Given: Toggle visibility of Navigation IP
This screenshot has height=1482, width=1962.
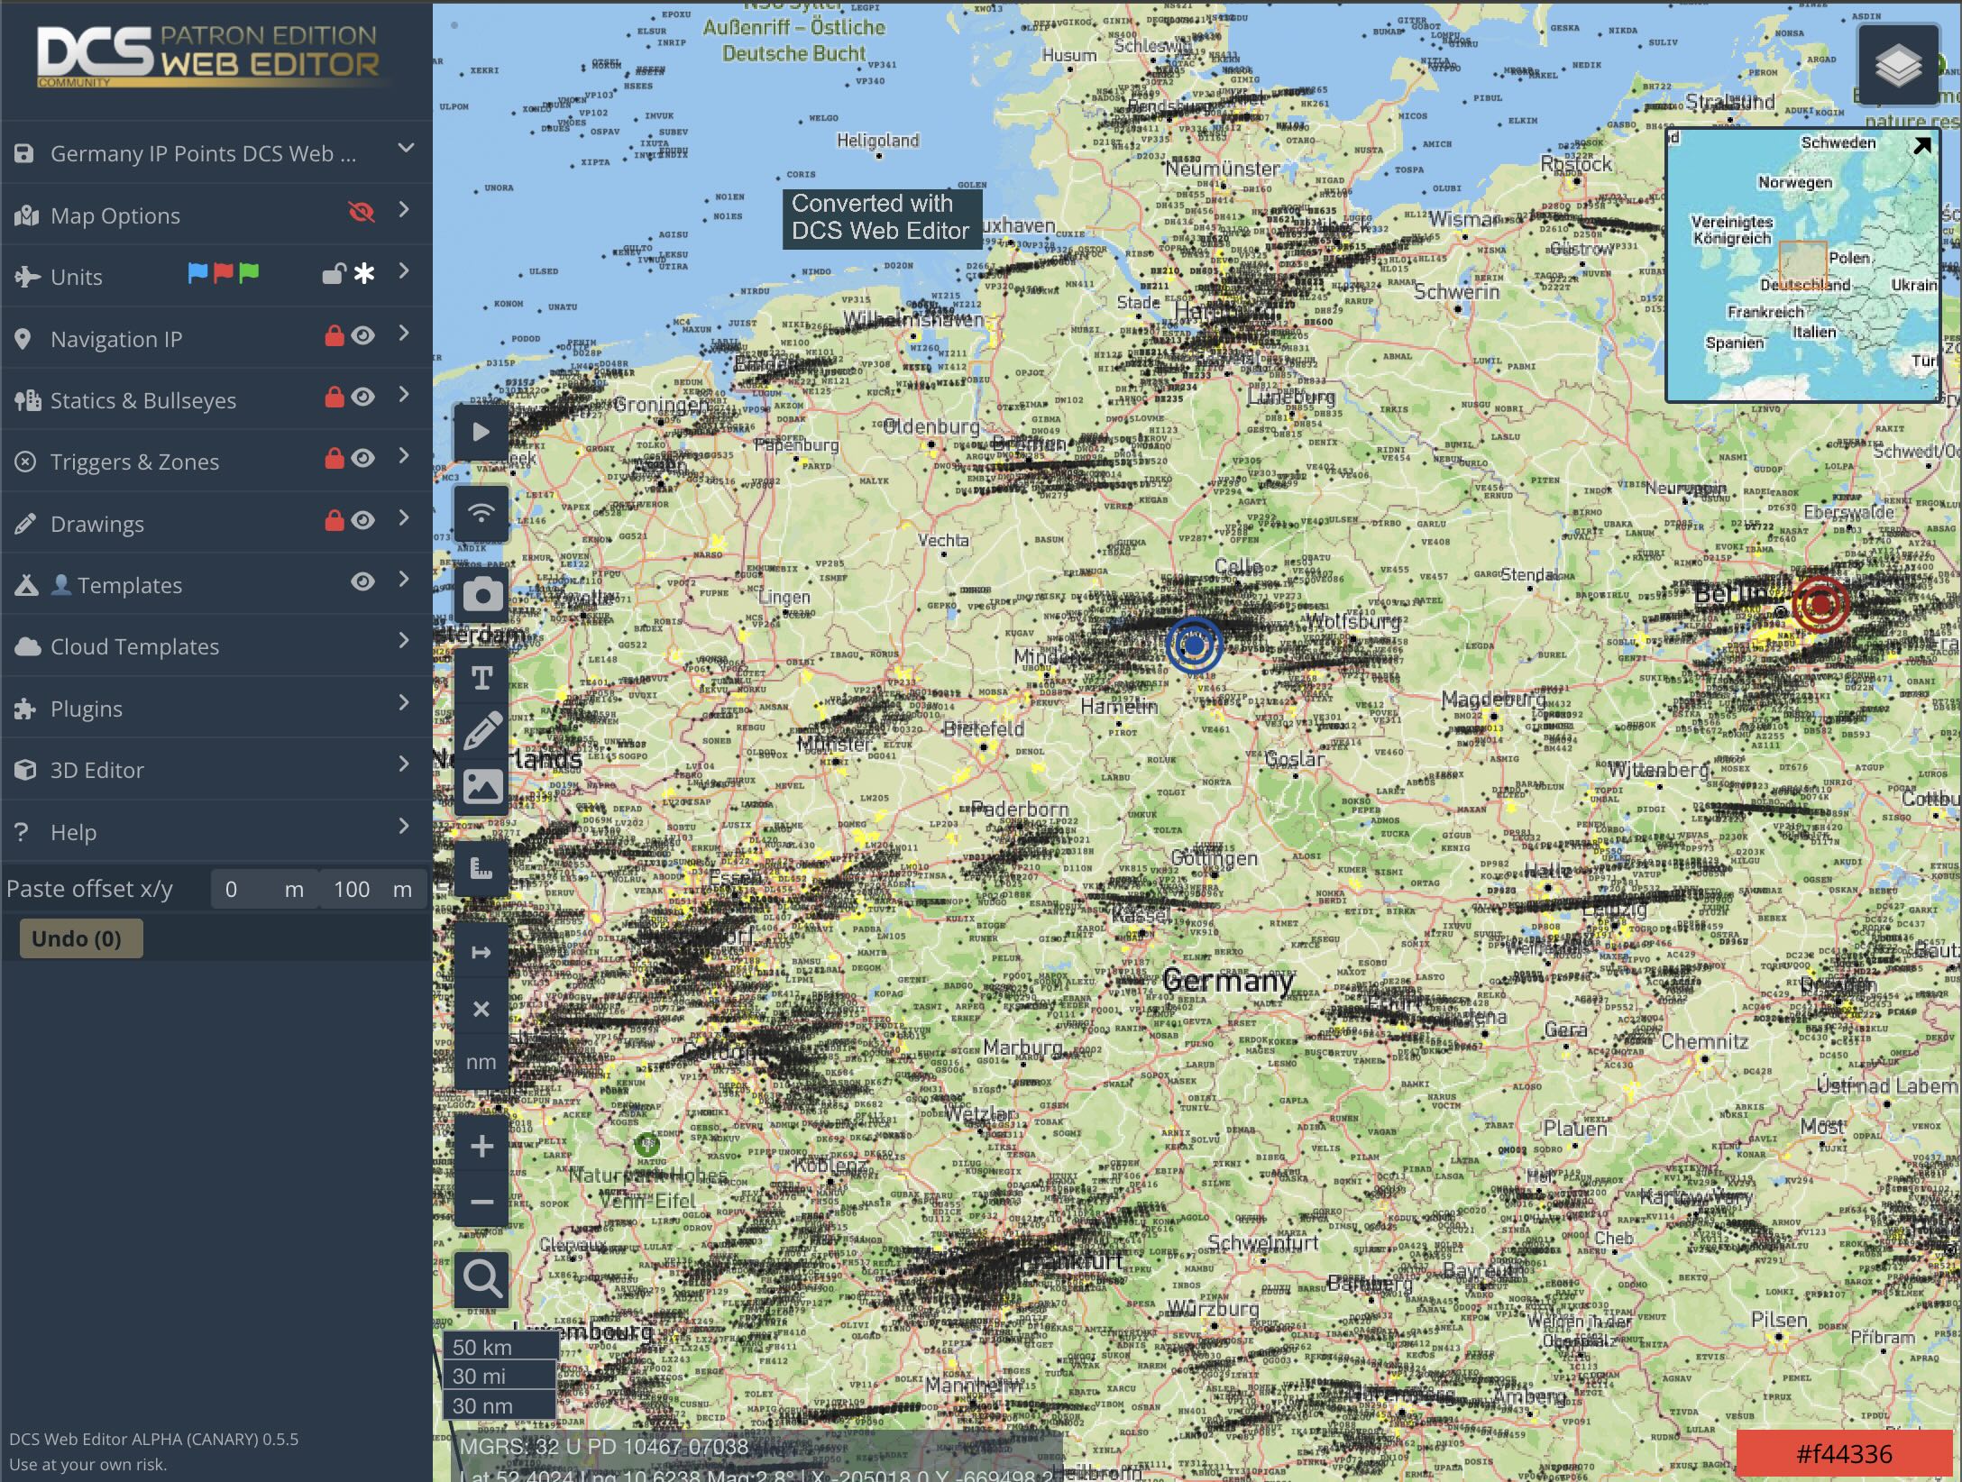Looking at the screenshot, I should 362,334.
